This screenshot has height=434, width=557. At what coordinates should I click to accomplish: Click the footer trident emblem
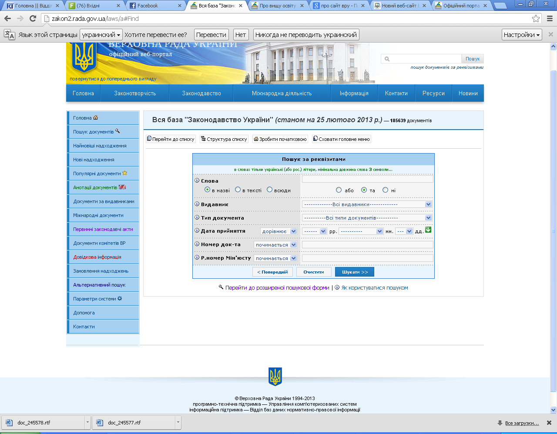click(x=275, y=377)
